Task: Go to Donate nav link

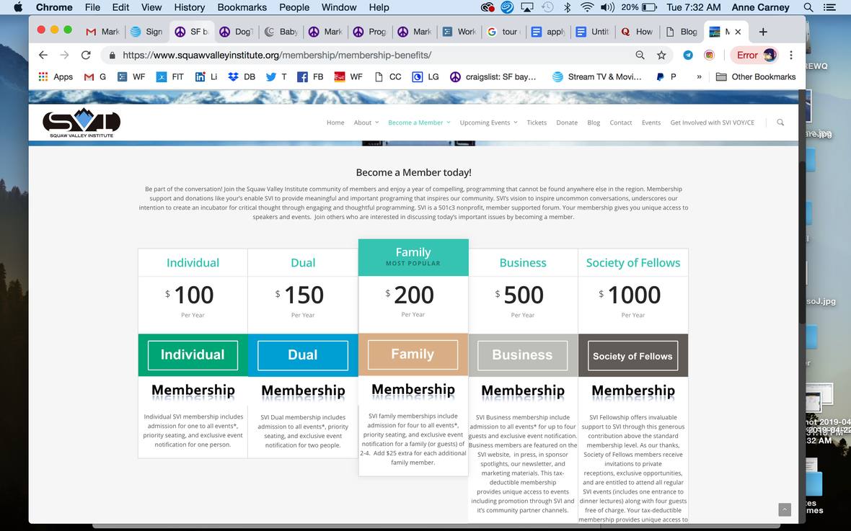Action: pos(567,122)
